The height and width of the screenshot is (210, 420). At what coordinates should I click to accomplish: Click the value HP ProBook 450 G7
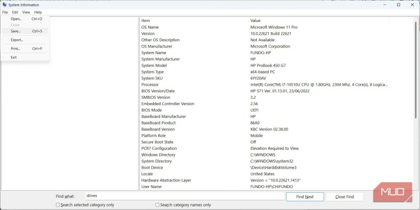pos(268,65)
